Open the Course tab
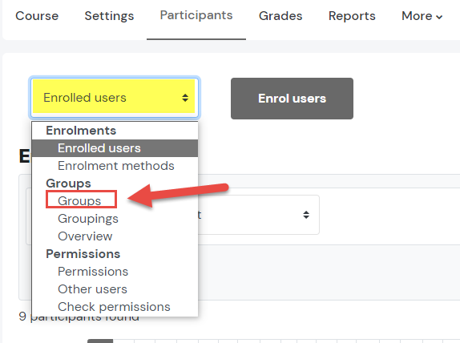The image size is (460, 343). tap(37, 16)
